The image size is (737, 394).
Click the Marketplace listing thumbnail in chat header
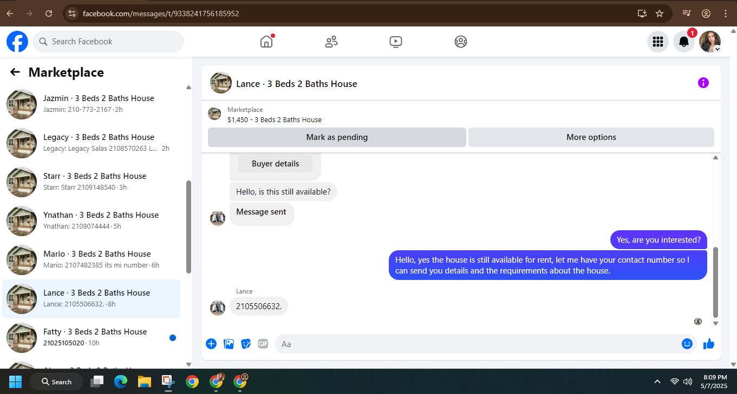pos(214,113)
